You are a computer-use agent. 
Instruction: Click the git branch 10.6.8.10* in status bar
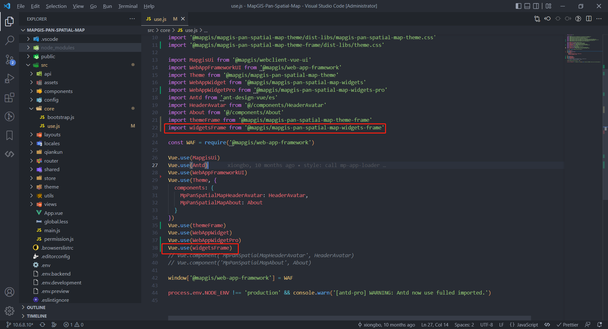[20, 325]
